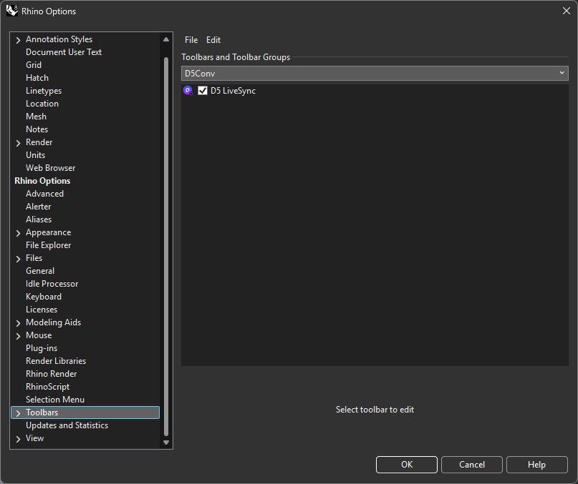Select Idle Processor options
578x484 pixels.
coord(52,284)
